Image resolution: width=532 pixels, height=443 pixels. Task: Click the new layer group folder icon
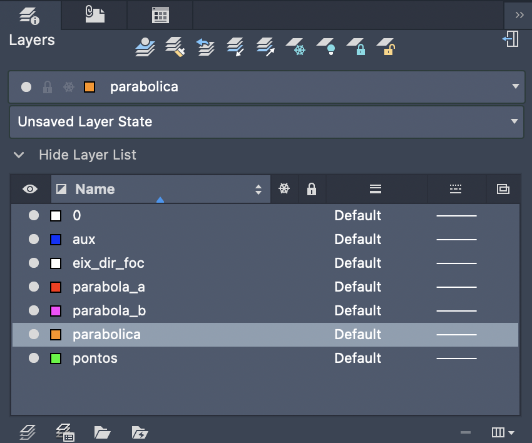pos(102,432)
